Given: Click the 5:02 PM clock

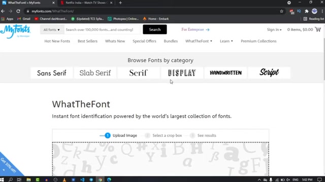Looking at the screenshot, I should (307, 180).
